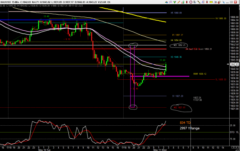The height and width of the screenshot is (151, 240).
Task: Click the 1866.00 price scale value
Action: [234, 17]
